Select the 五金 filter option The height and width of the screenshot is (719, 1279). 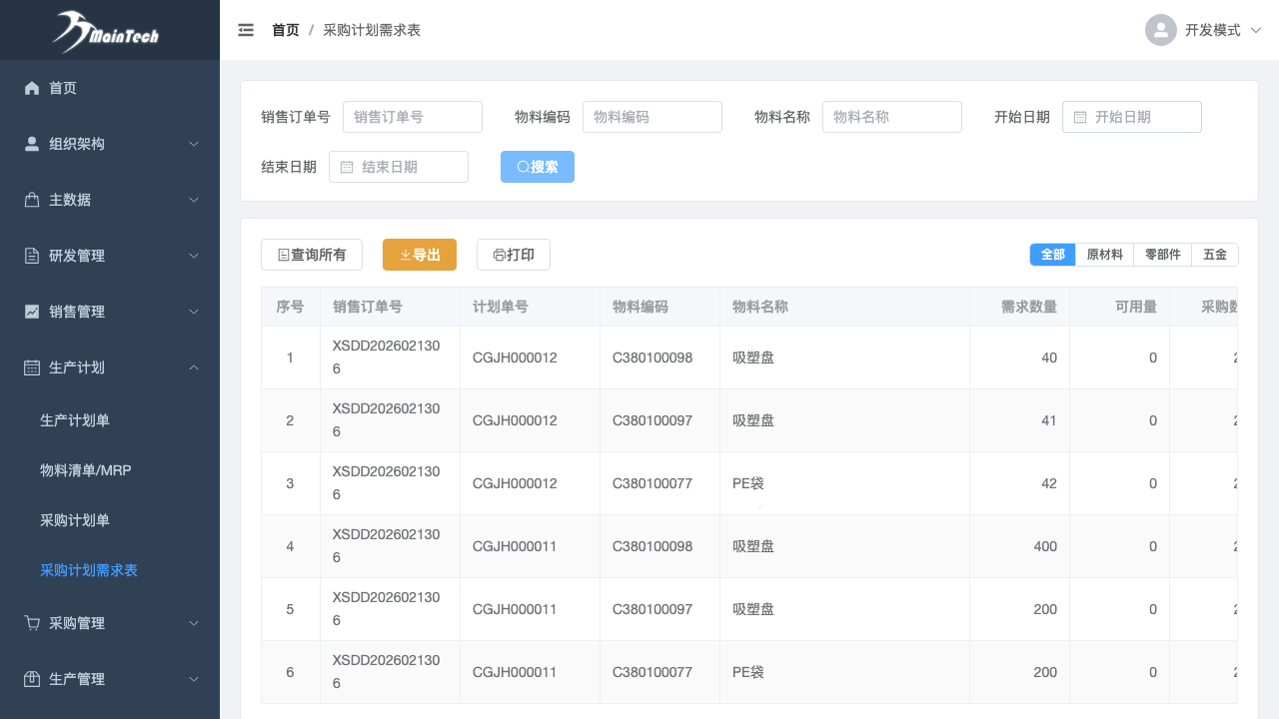(x=1214, y=255)
